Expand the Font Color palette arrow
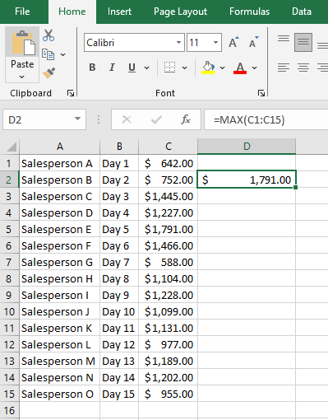Viewport: 328px width, 420px height. [255, 68]
